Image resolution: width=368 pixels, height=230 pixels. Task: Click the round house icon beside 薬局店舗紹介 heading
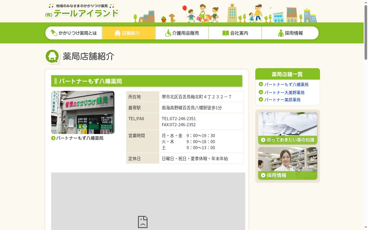tap(52, 56)
